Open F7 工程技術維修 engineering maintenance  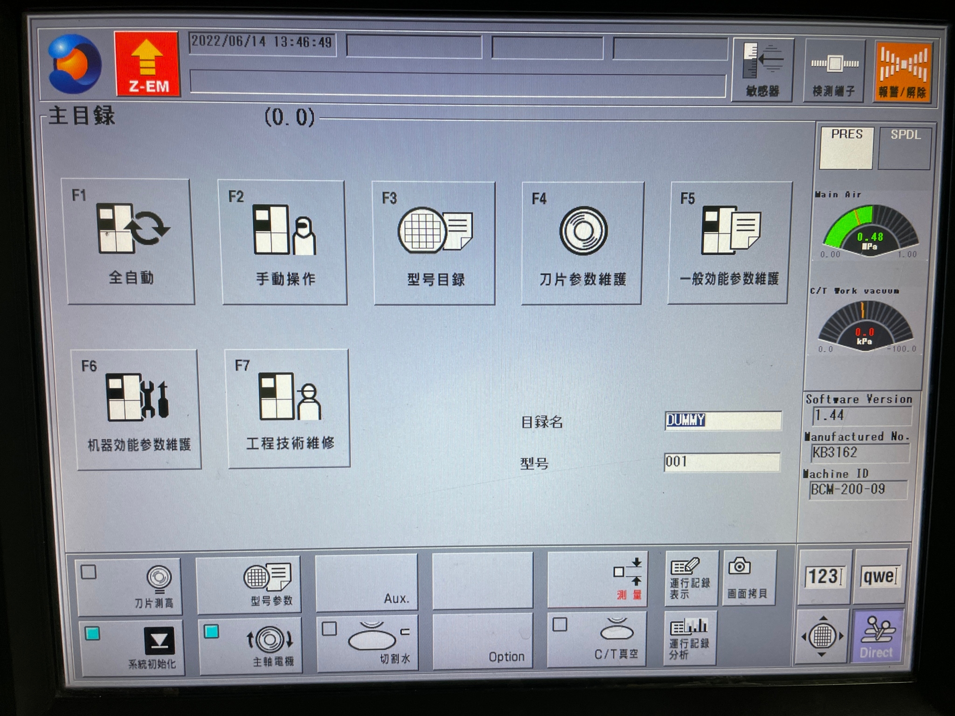288,408
